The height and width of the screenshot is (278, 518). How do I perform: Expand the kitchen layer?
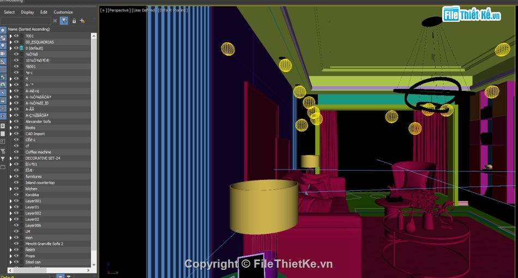coord(10,189)
